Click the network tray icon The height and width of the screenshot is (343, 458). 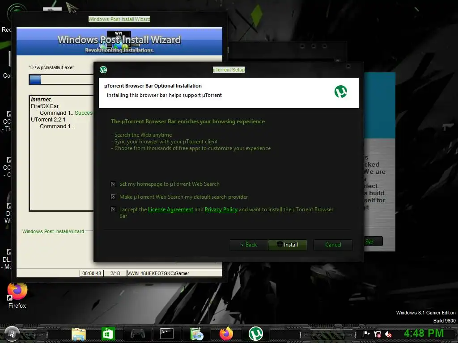pyautogui.click(x=377, y=334)
